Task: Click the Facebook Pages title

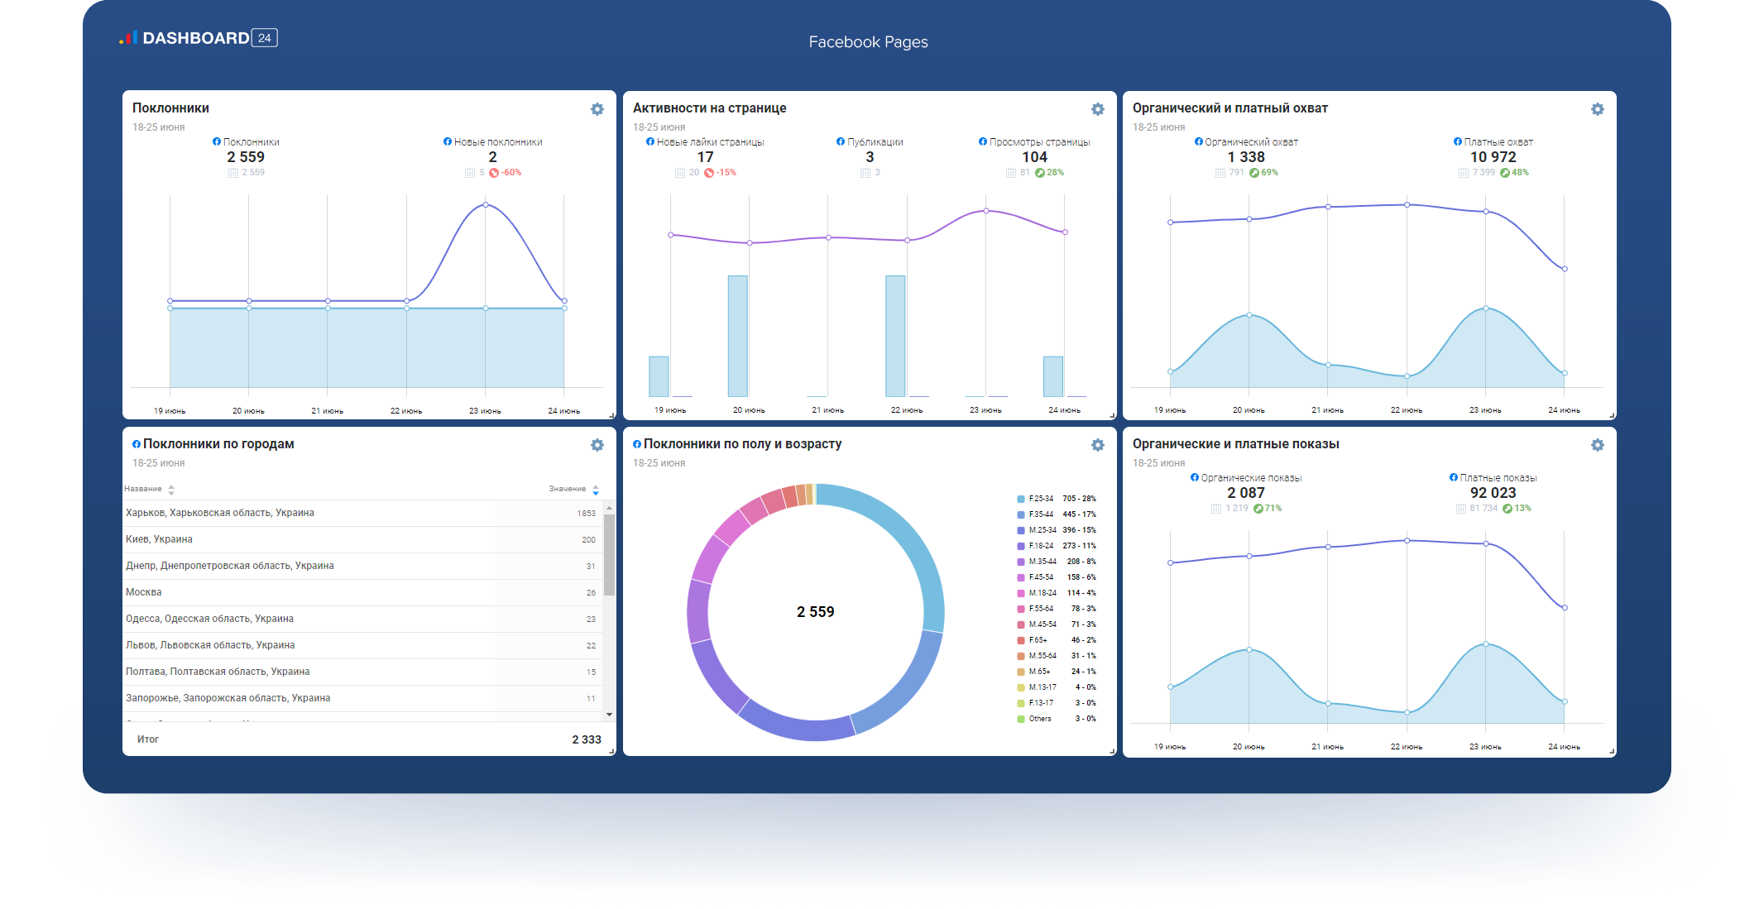Action: coord(868,42)
